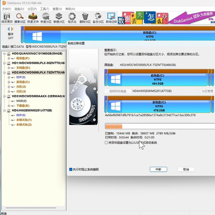Click target disk 476.2GB partition bar

(159, 104)
